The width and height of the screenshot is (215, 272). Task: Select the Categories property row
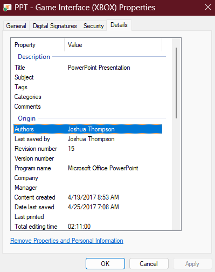pos(88,97)
